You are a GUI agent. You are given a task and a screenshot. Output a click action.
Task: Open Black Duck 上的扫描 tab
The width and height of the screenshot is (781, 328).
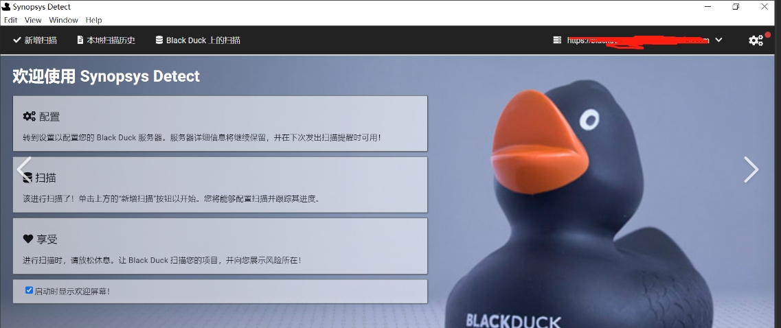click(x=198, y=40)
